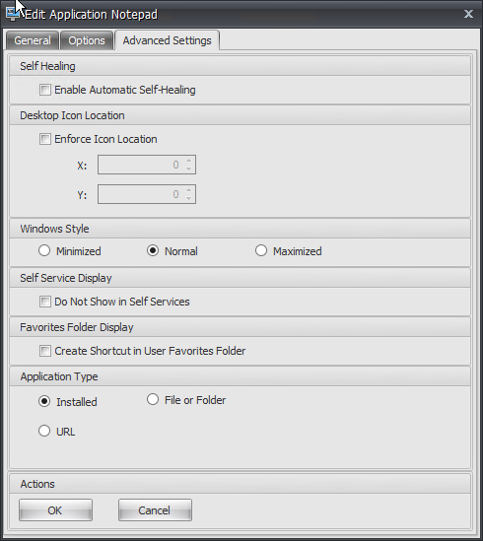The height and width of the screenshot is (541, 483).
Task: Increase Y value with up arrow
Action: (188, 190)
